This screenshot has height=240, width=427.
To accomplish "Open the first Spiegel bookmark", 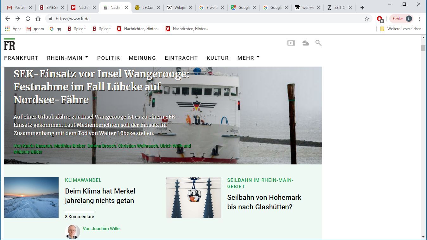I will click(77, 29).
